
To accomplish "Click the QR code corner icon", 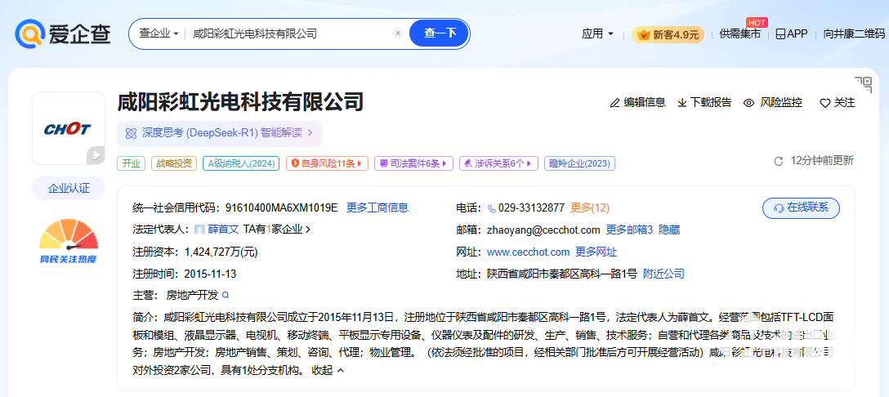I will [x=863, y=84].
